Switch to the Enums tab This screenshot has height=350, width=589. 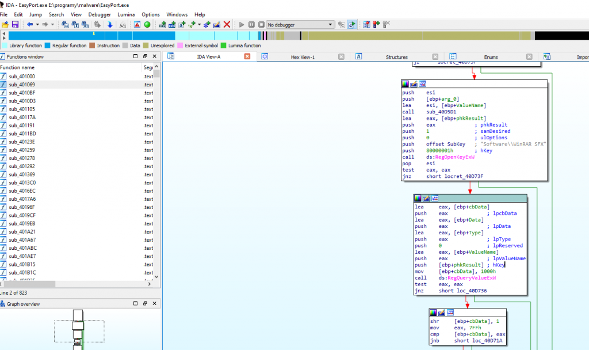491,57
